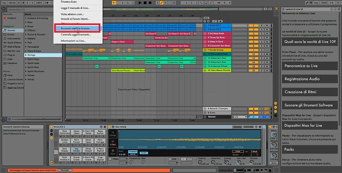Select Sounds category in browser
Viewport: 342px width, 173px height.
pos(13,30)
